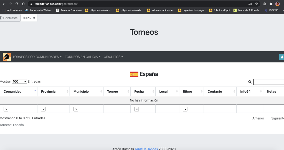Open the Mostrar entries count dropdown

click(19, 82)
